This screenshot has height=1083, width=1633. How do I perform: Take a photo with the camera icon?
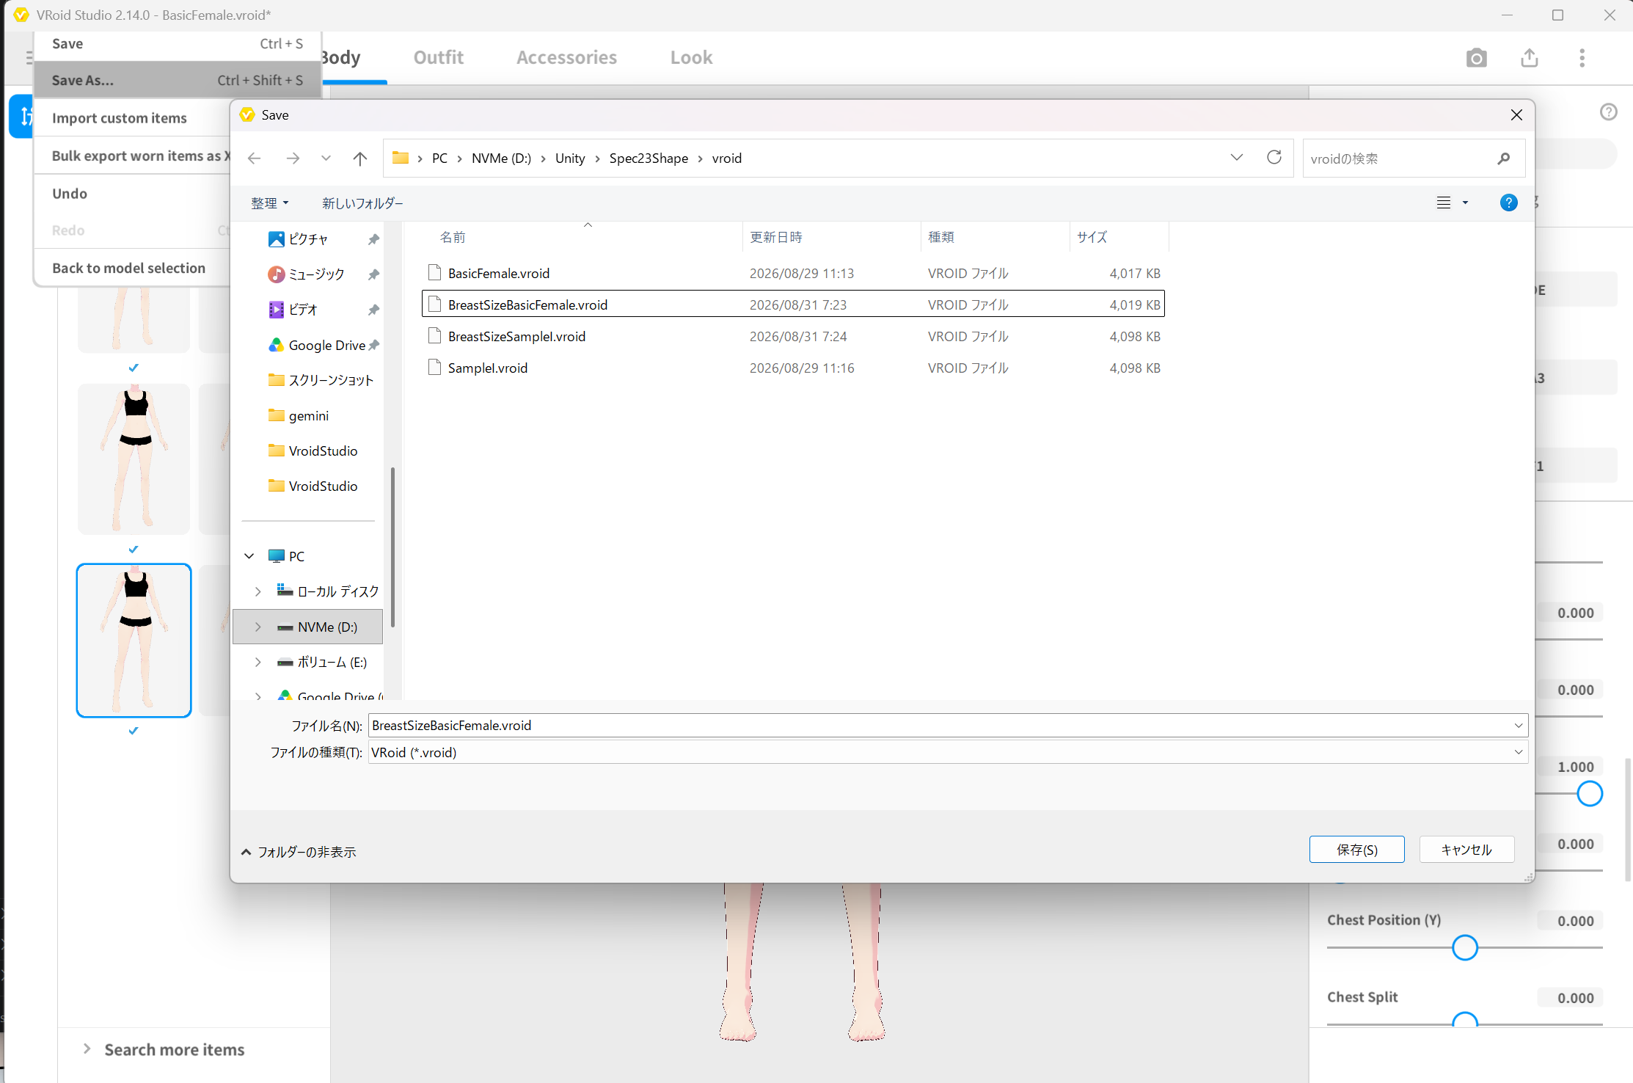click(x=1476, y=58)
